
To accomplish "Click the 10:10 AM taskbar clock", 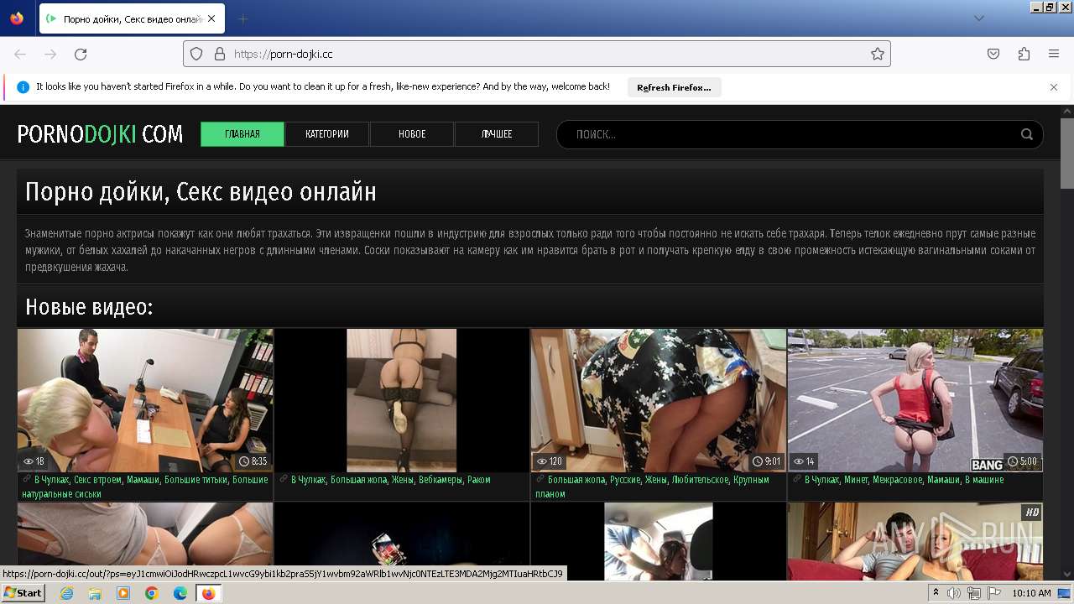I will (1031, 593).
